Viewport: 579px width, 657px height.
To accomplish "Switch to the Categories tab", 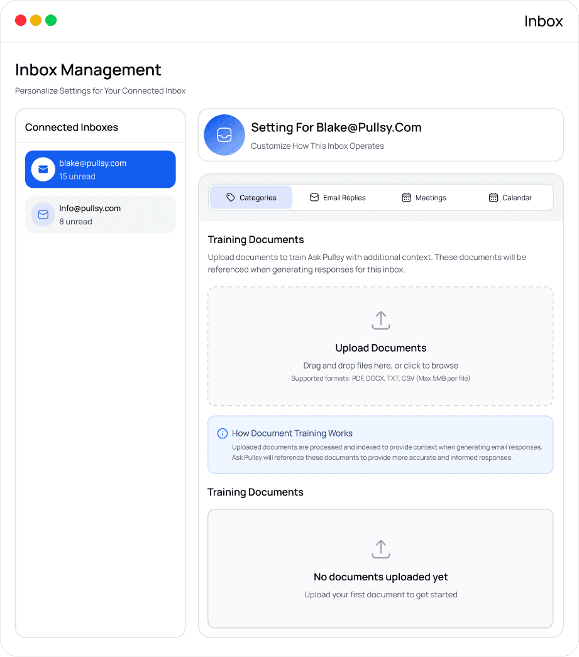I will point(251,197).
